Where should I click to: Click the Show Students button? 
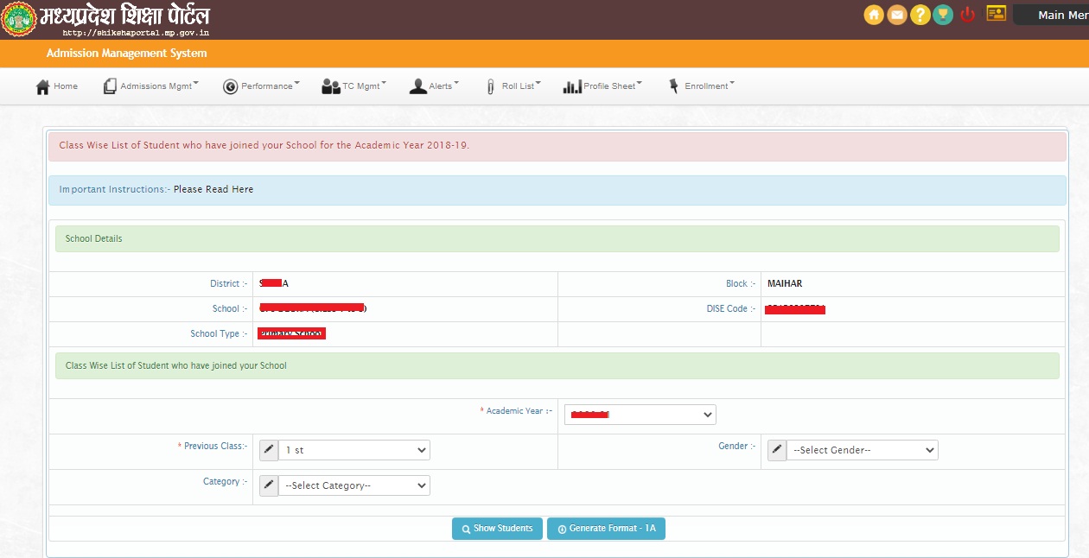497,529
